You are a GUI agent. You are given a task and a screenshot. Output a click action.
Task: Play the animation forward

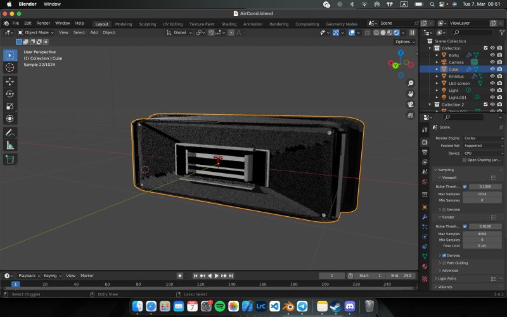[x=217, y=276]
